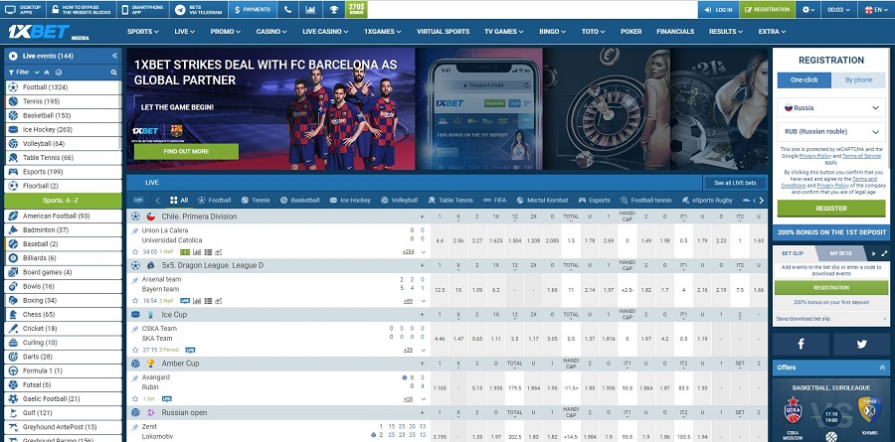Add Chile. Primera Division with plus sign
The image size is (895, 442).
423,217
